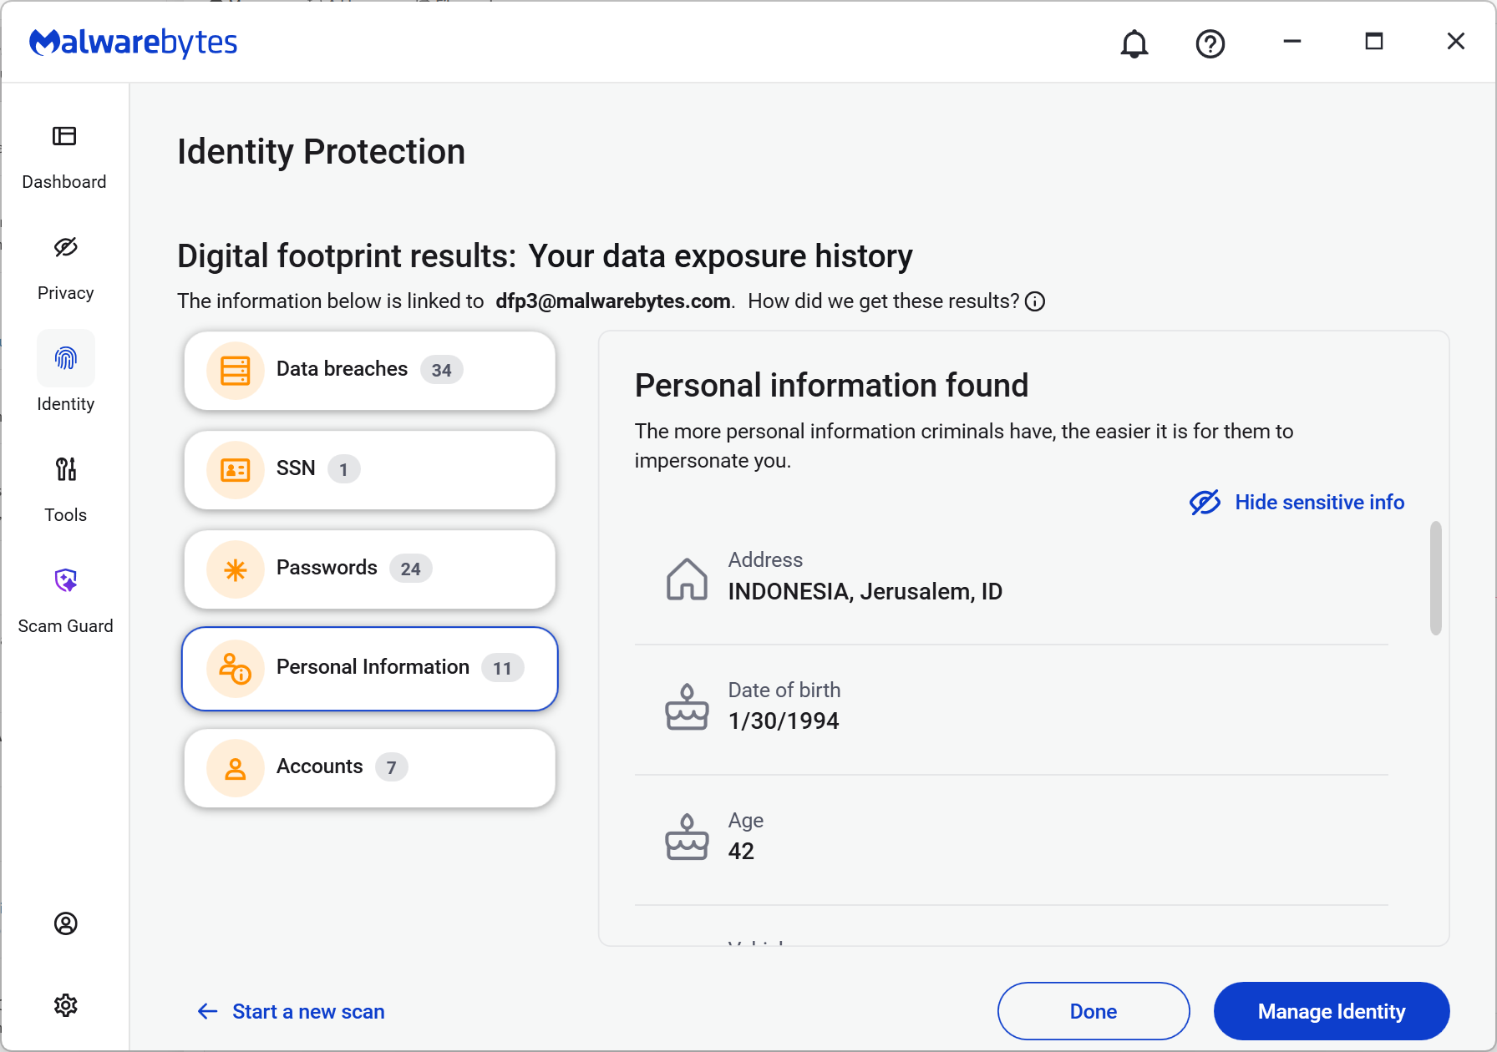
Task: Click the Age cake icon
Action: pyautogui.click(x=687, y=837)
